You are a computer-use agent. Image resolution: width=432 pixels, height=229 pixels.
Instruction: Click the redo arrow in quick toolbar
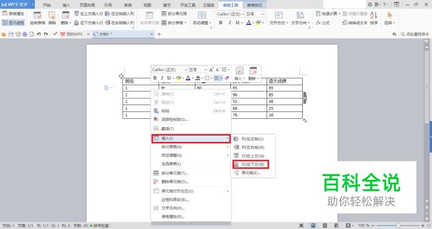(x=46, y=34)
